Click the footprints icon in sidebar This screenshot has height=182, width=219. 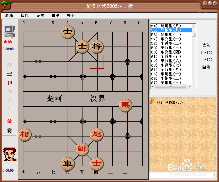[10, 92]
